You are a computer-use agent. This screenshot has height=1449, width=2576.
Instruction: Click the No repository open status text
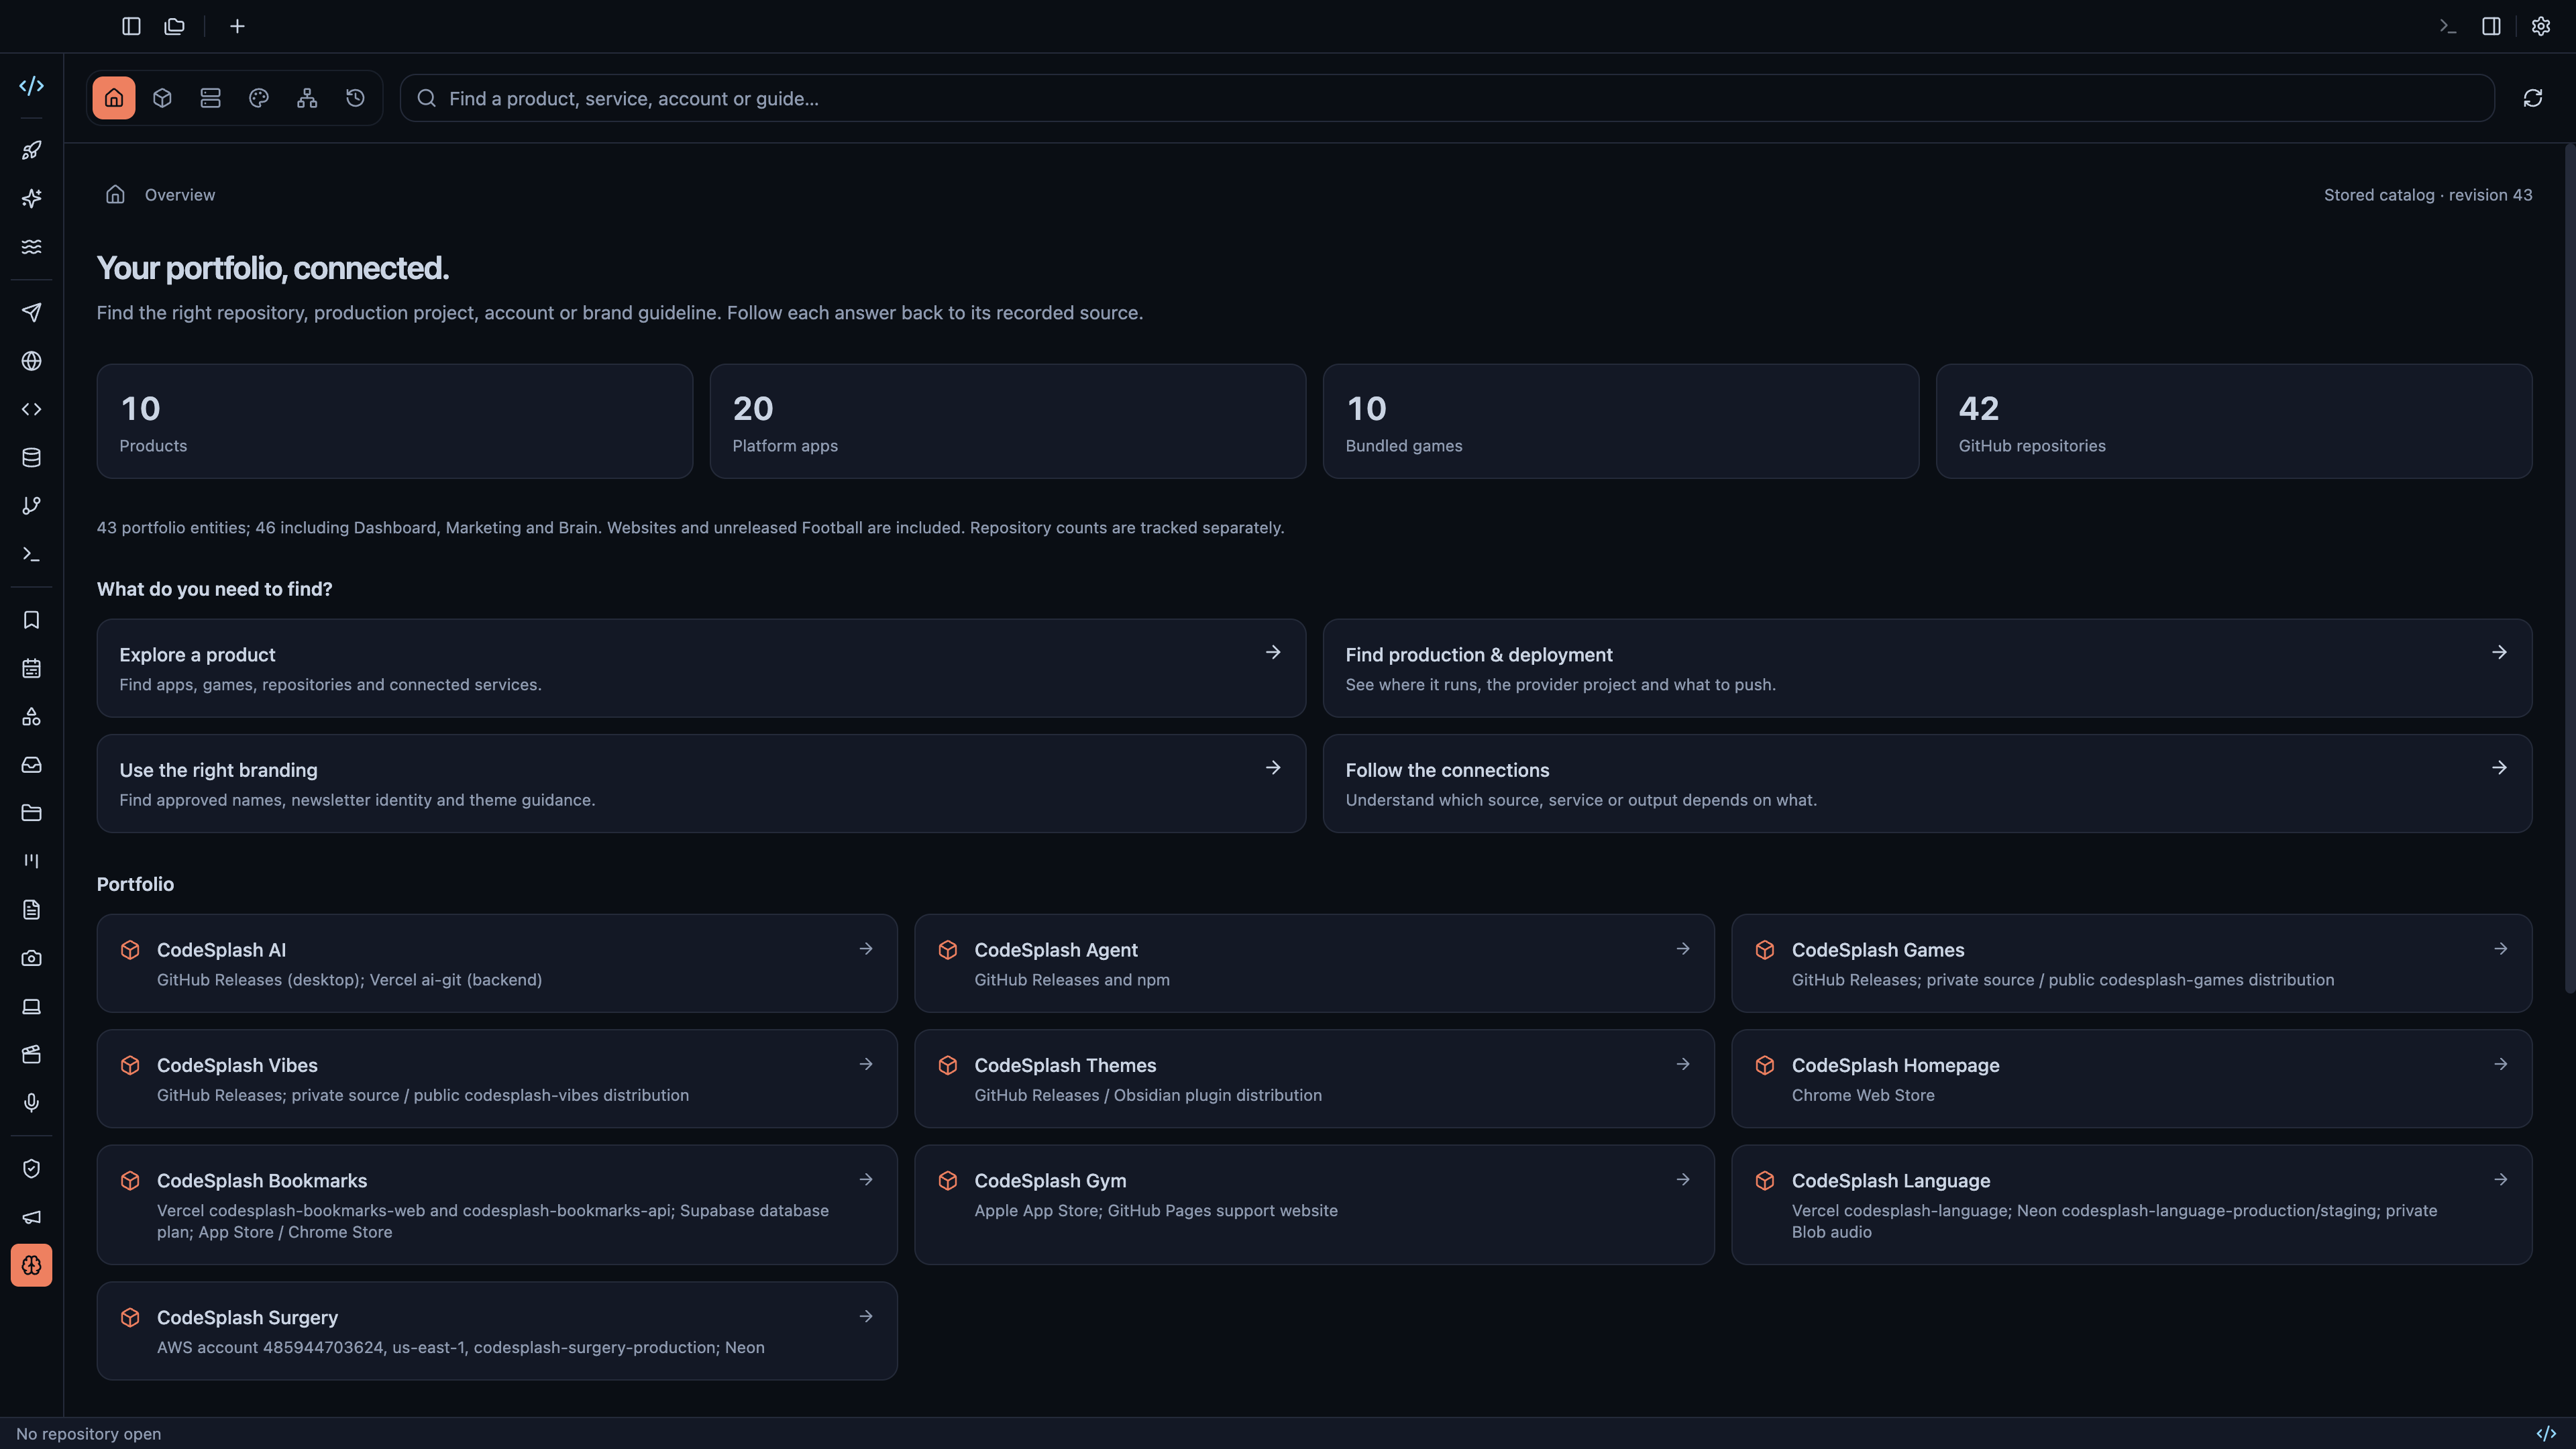point(88,1434)
